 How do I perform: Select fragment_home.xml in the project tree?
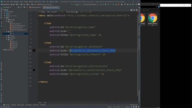(x=16, y=28)
